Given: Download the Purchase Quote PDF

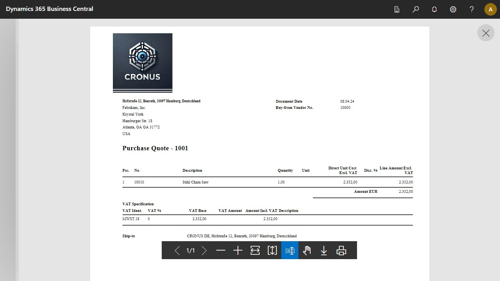Looking at the screenshot, I should coord(324,250).
